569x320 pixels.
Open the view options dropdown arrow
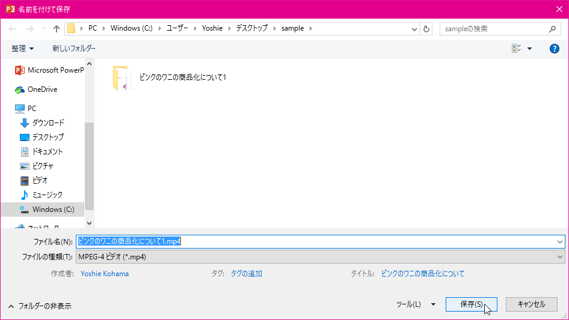[529, 49]
